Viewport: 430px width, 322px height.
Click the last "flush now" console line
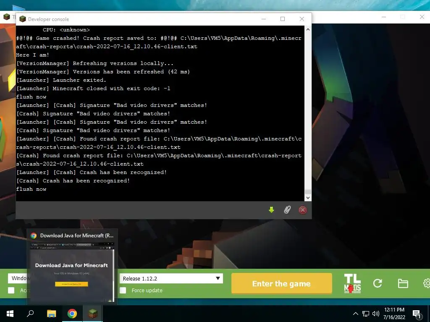[x=31, y=189]
